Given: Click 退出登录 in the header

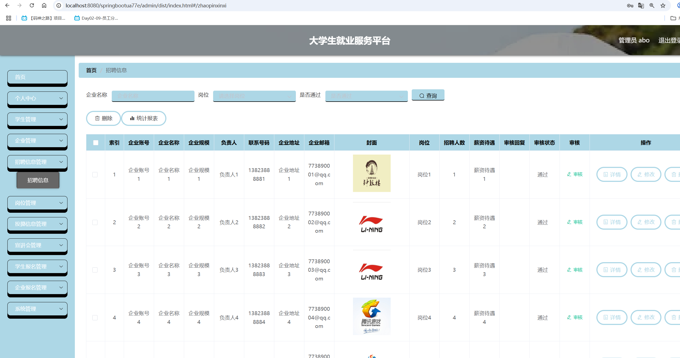Looking at the screenshot, I should pos(669,40).
